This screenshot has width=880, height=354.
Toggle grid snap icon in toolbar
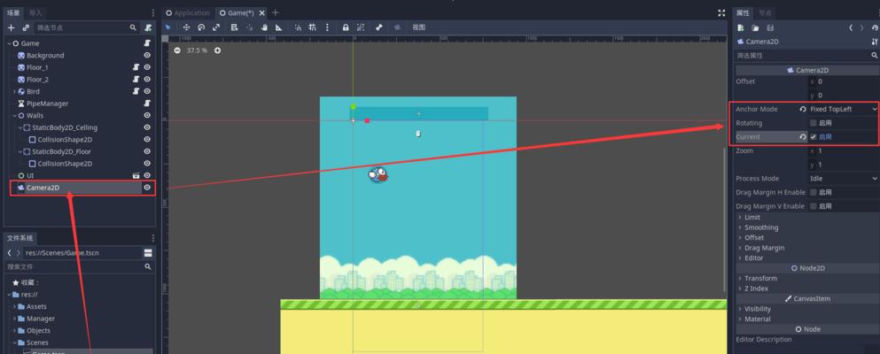click(313, 27)
